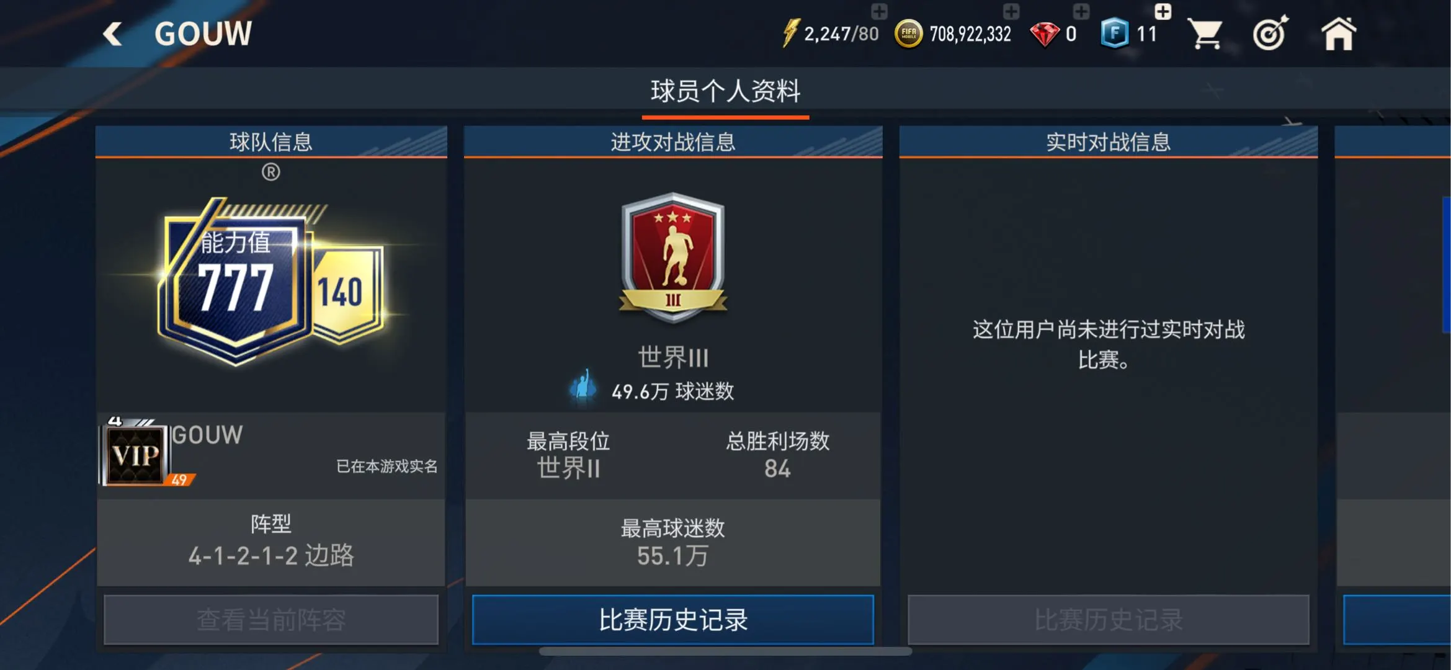Click the horizontal scrollbar at bottom
Viewport: 1451px width, 670px height.
pos(725,651)
